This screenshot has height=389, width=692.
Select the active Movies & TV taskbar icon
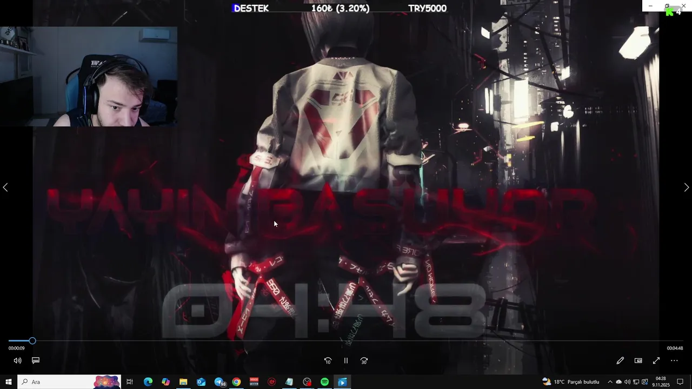coord(342,382)
